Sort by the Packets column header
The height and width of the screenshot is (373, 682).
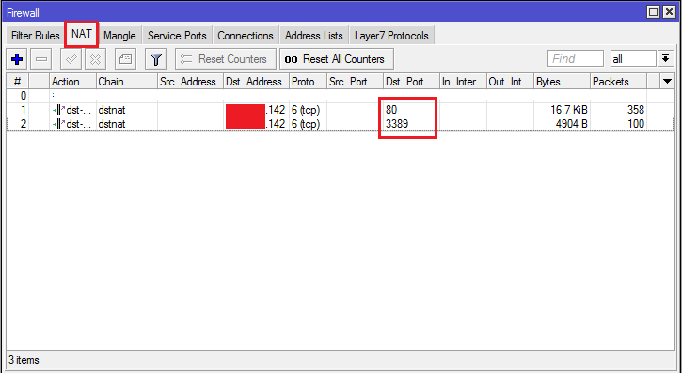coord(618,82)
